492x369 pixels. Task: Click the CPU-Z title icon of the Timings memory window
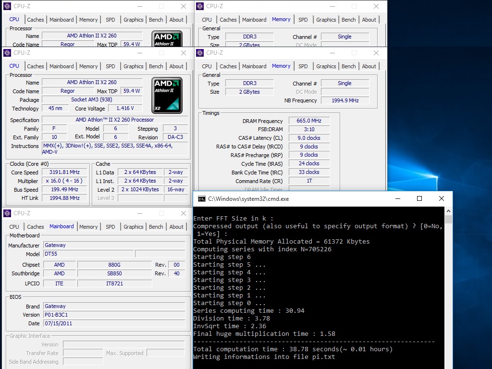[200, 53]
